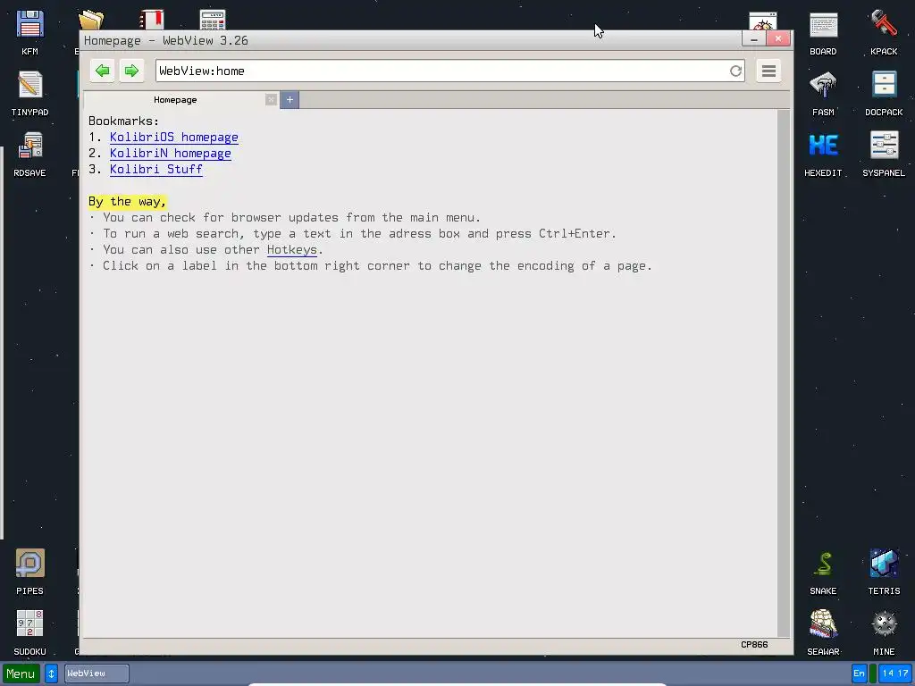Screen dimensions: 915x686
Task: Launch the SEAWAR game icon
Action: (823, 633)
